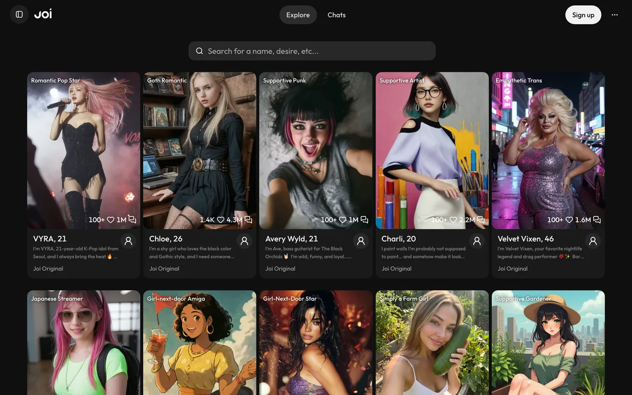Click VYRA's K-Pop idol description text
Viewport: 632px width, 395px height.
click(x=76, y=253)
